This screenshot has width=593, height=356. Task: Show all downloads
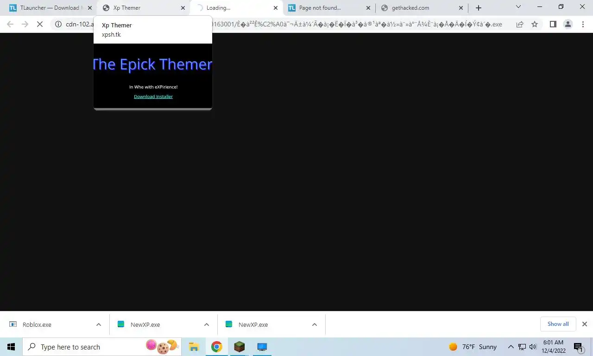(x=558, y=324)
